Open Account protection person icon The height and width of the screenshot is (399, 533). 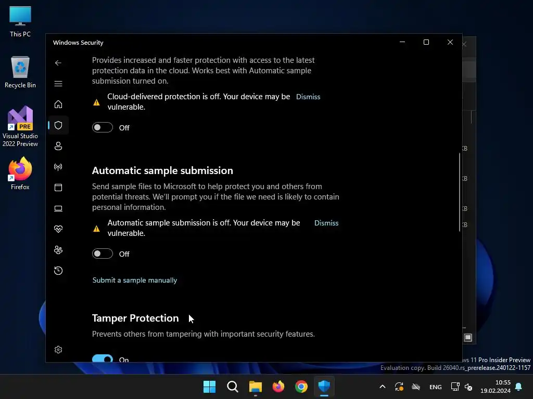[x=58, y=146]
